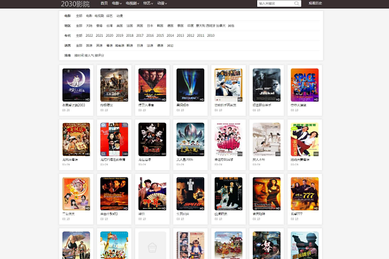The height and width of the screenshot is (259, 389).
Task: Sort results by 按评分
Action: coord(99,56)
